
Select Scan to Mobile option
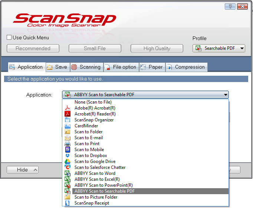145,150
